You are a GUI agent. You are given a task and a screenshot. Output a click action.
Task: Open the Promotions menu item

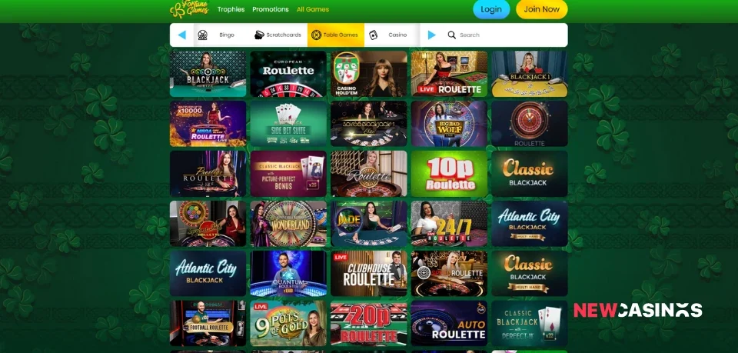click(271, 9)
